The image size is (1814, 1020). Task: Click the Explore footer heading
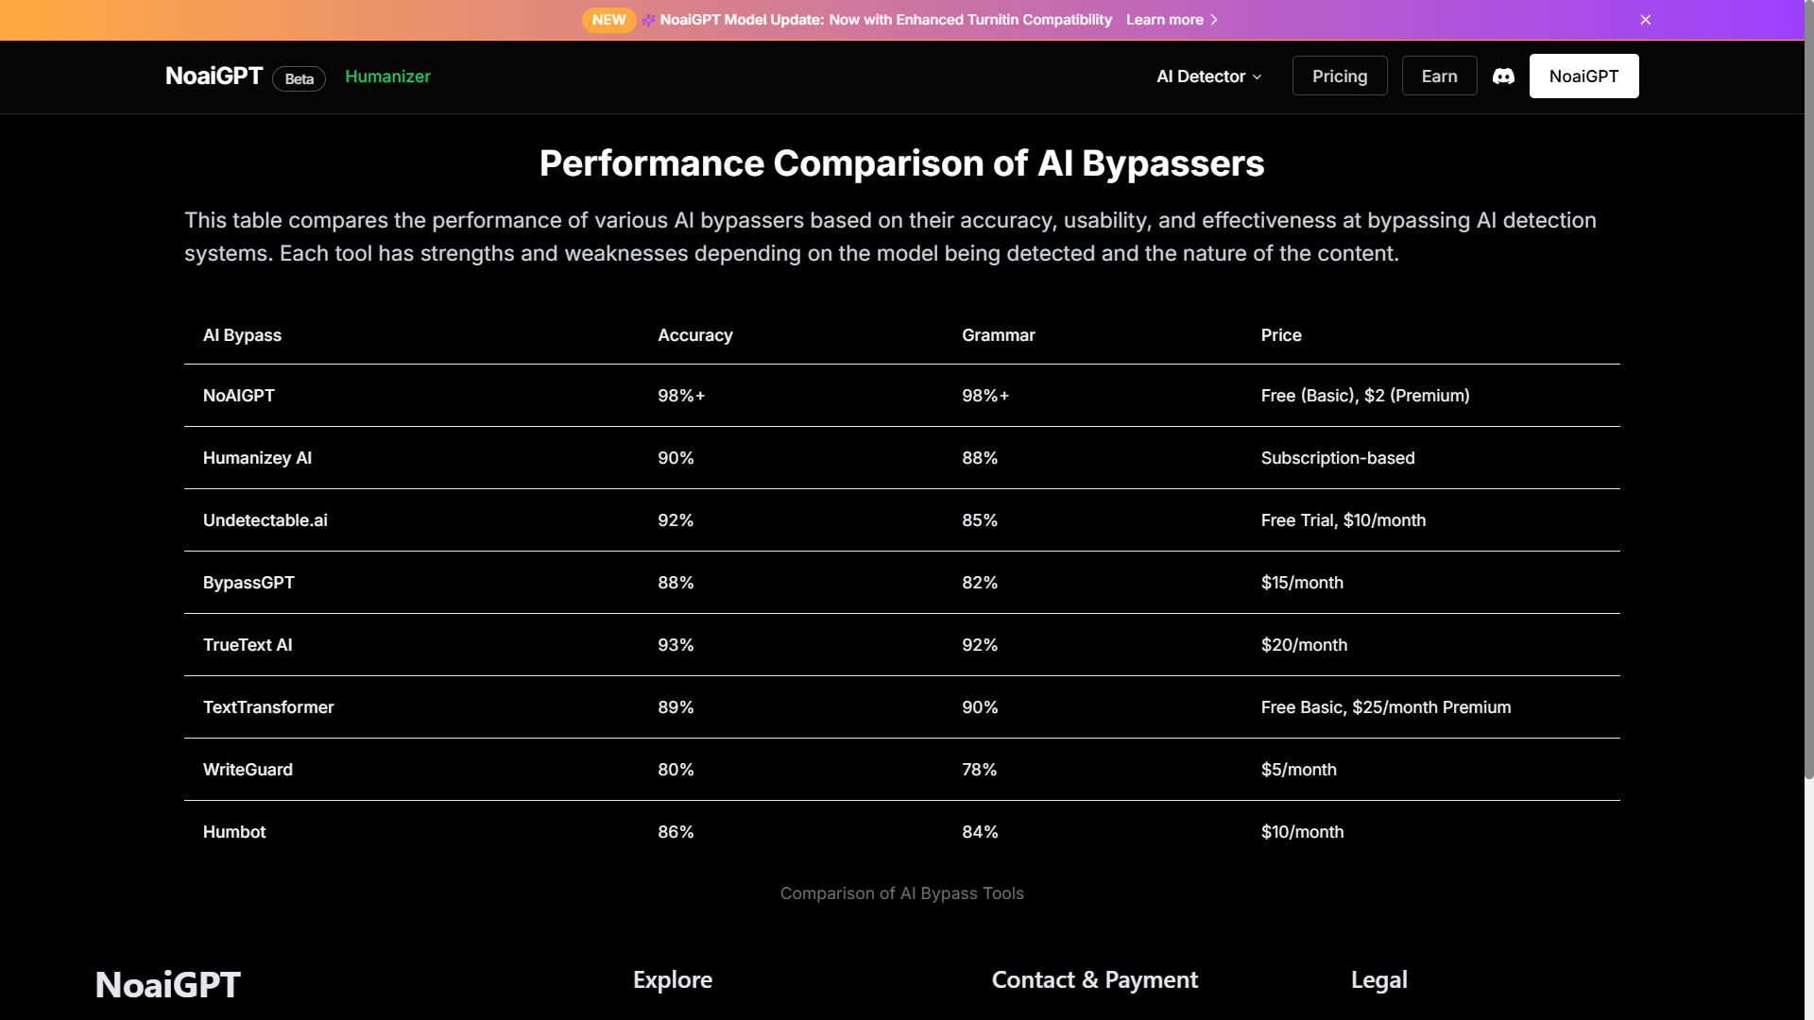[672, 979]
